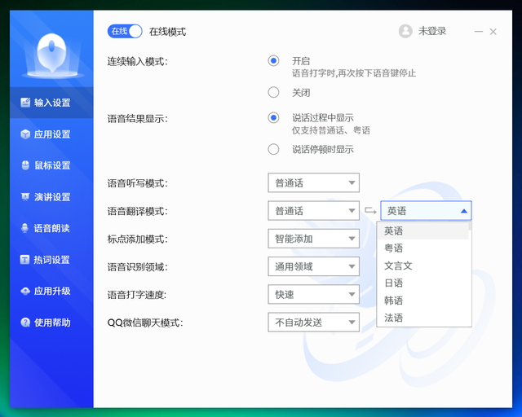Open the 应用设置 section
The image size is (522, 417).
(x=51, y=134)
